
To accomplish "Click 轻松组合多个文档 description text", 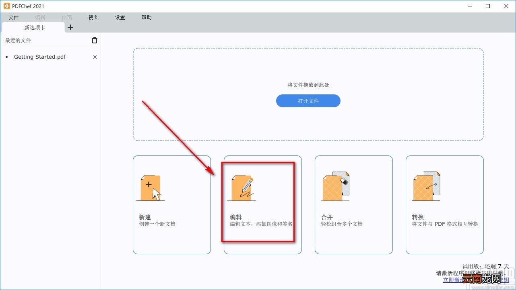I will click(x=342, y=224).
